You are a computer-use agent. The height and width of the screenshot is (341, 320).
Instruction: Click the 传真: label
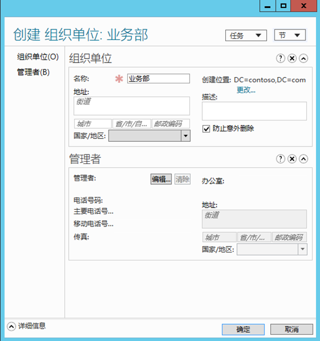(81, 237)
